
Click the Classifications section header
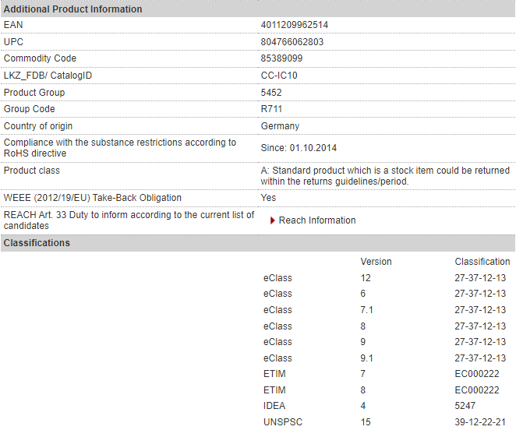[37, 243]
